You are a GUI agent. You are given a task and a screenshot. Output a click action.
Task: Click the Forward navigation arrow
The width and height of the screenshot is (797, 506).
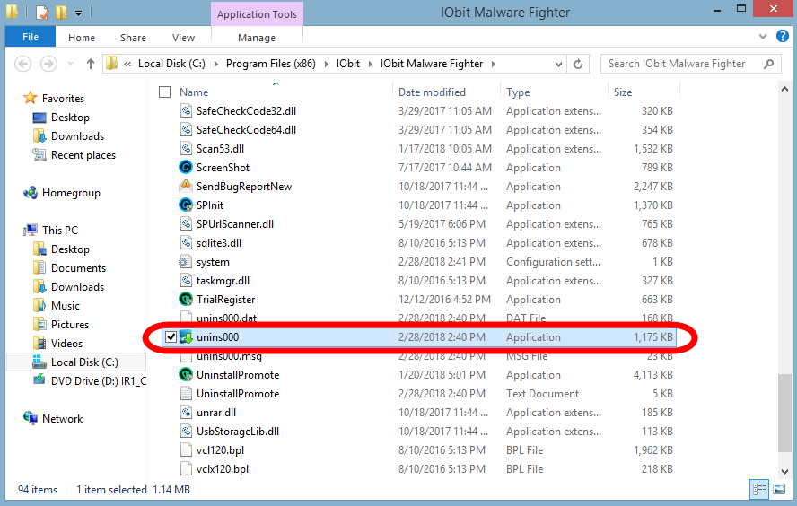pos(48,64)
